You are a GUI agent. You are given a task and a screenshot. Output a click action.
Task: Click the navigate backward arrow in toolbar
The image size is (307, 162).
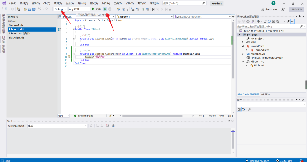pyautogui.click(x=6, y=9)
